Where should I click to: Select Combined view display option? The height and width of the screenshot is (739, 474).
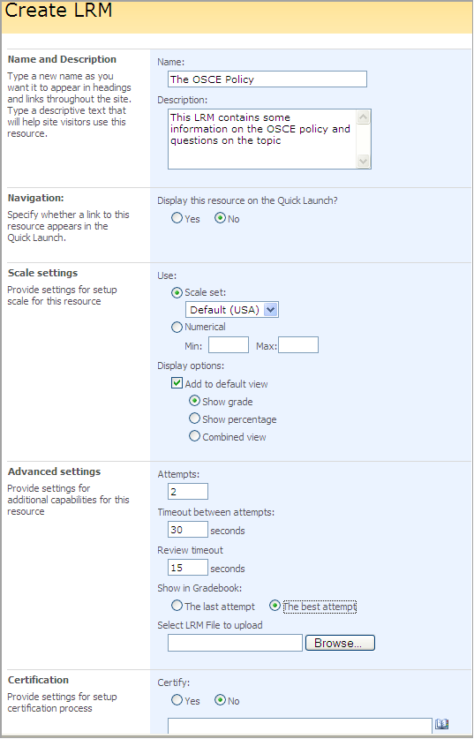pyautogui.click(x=194, y=436)
